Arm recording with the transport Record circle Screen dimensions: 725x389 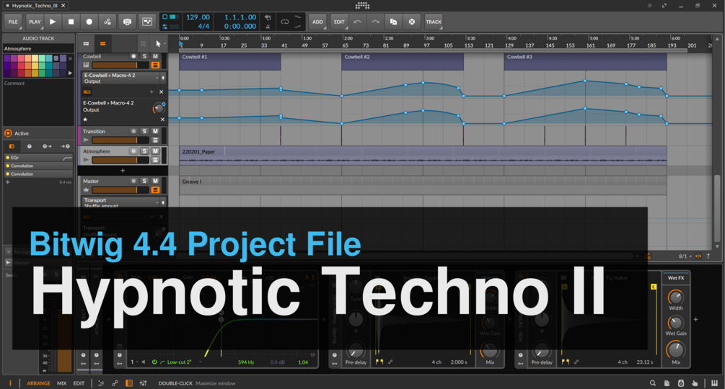89,22
